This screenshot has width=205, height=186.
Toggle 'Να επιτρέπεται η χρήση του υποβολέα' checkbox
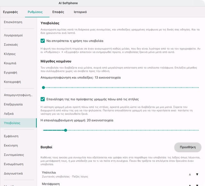coord(43,41)
